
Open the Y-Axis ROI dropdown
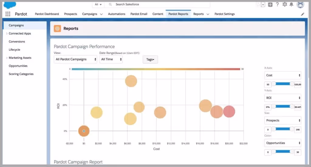283,98
